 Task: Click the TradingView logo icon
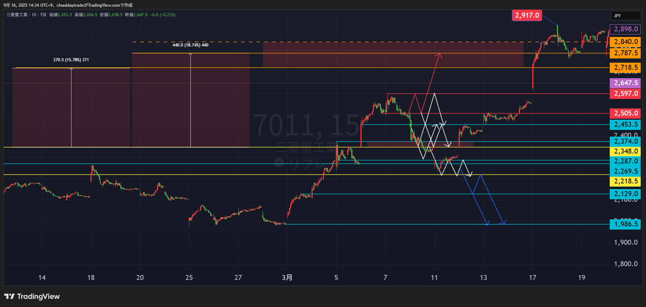10,296
